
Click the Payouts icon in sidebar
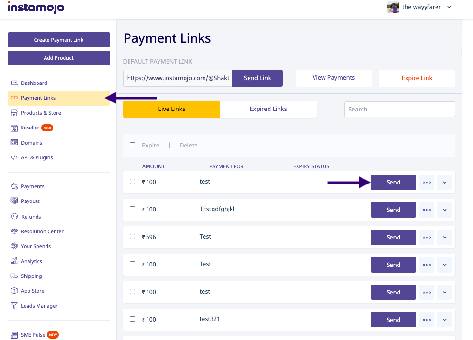coord(14,201)
